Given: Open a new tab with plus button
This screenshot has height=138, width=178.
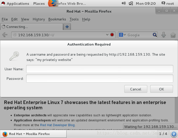Looking at the screenshot, I should coord(67,27).
